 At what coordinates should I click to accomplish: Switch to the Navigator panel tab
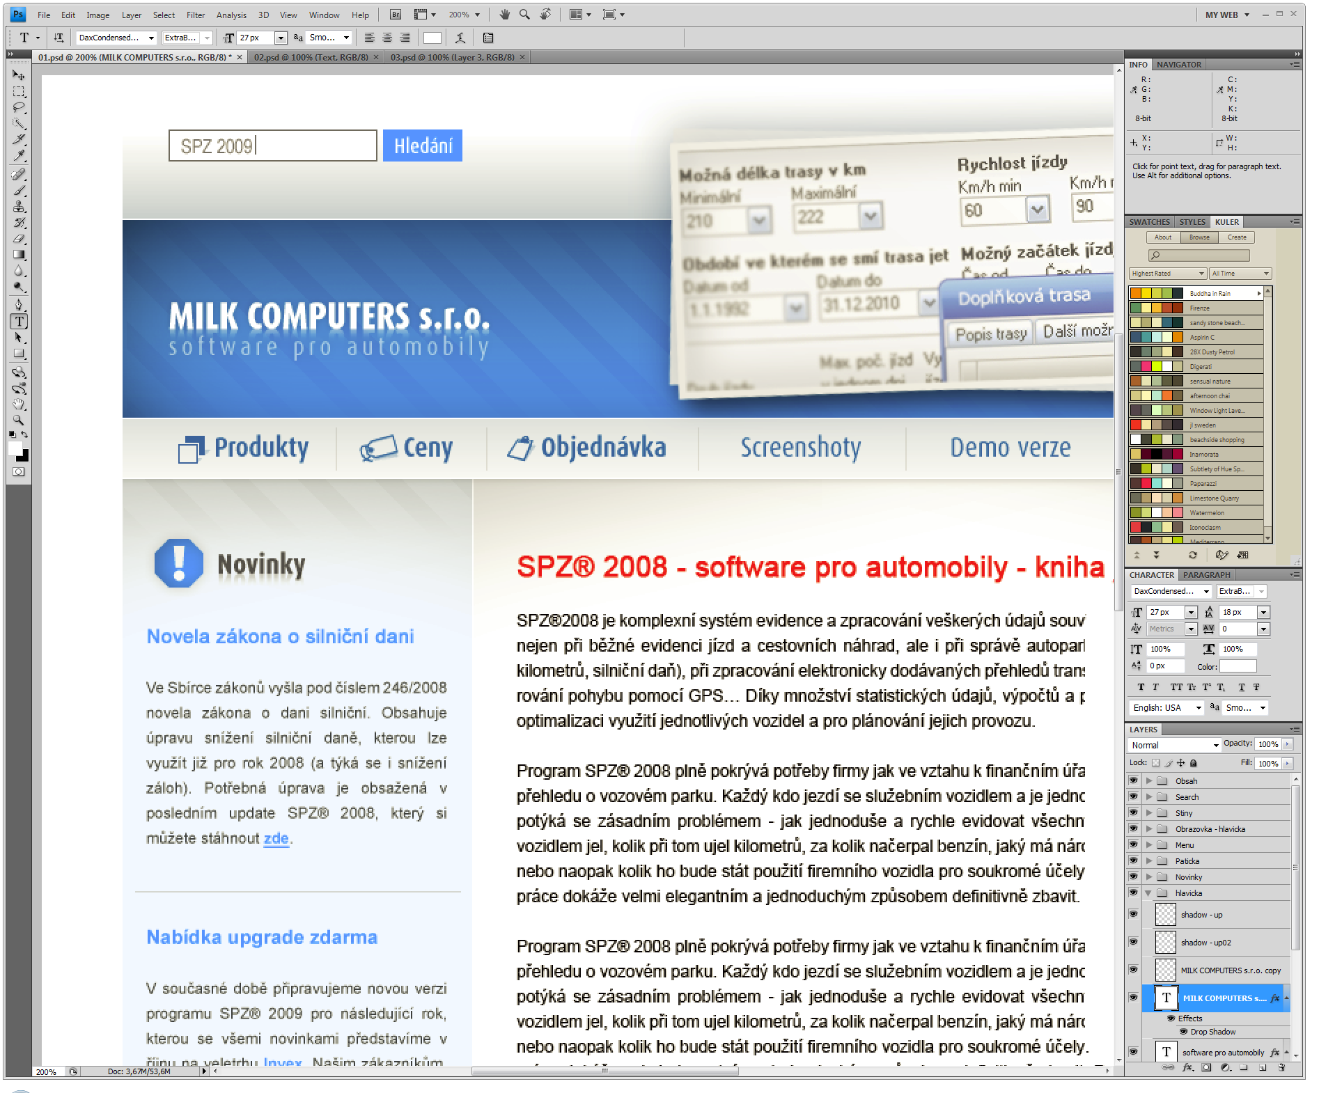coord(1178,65)
